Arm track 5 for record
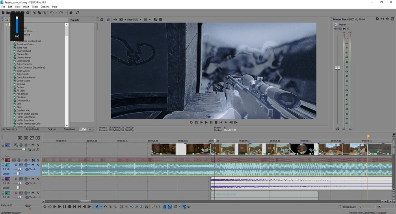The image size is (396, 214). [16, 193]
